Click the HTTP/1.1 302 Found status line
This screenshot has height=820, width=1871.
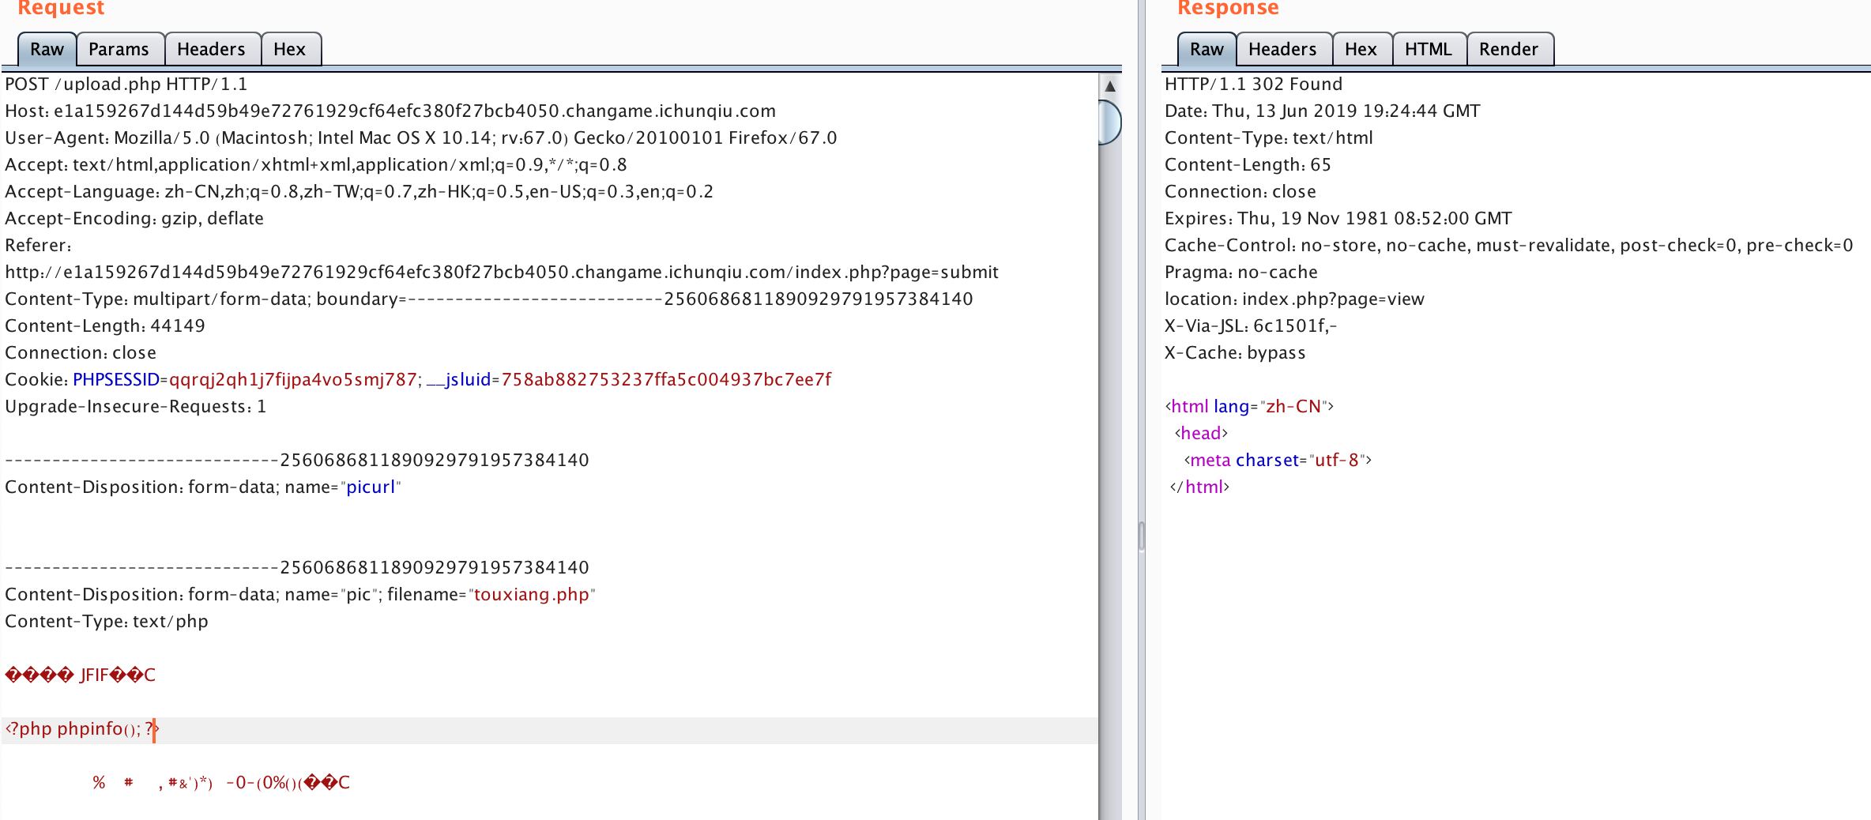coord(1253,85)
